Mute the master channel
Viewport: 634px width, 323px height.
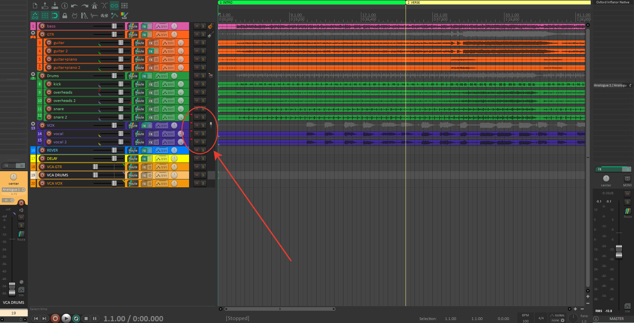click(627, 194)
